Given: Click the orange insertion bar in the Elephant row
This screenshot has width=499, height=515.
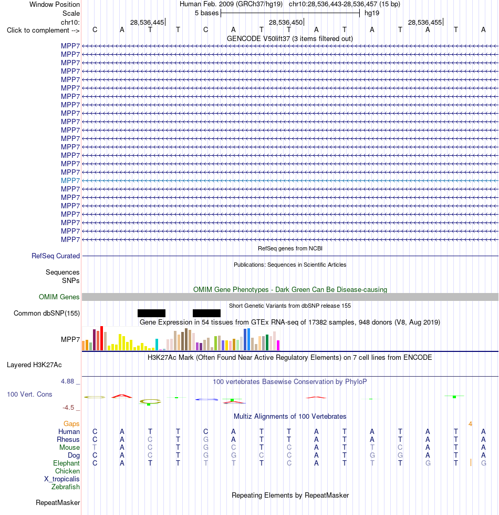Looking at the screenshot, I should point(471,463).
